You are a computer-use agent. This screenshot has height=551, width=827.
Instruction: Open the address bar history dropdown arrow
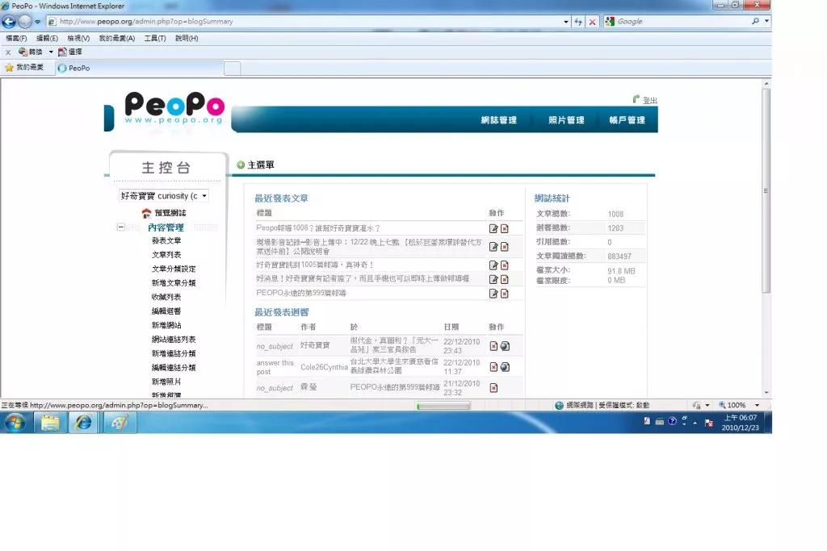click(x=566, y=22)
